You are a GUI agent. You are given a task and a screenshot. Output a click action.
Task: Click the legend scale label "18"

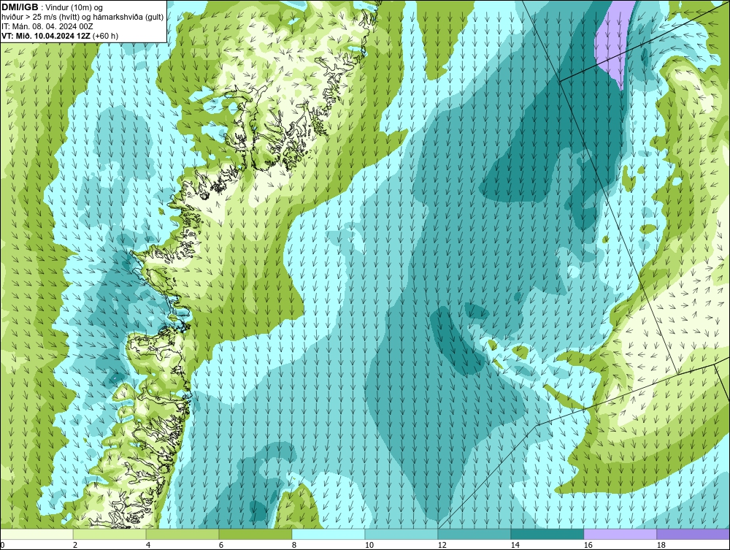(x=661, y=545)
